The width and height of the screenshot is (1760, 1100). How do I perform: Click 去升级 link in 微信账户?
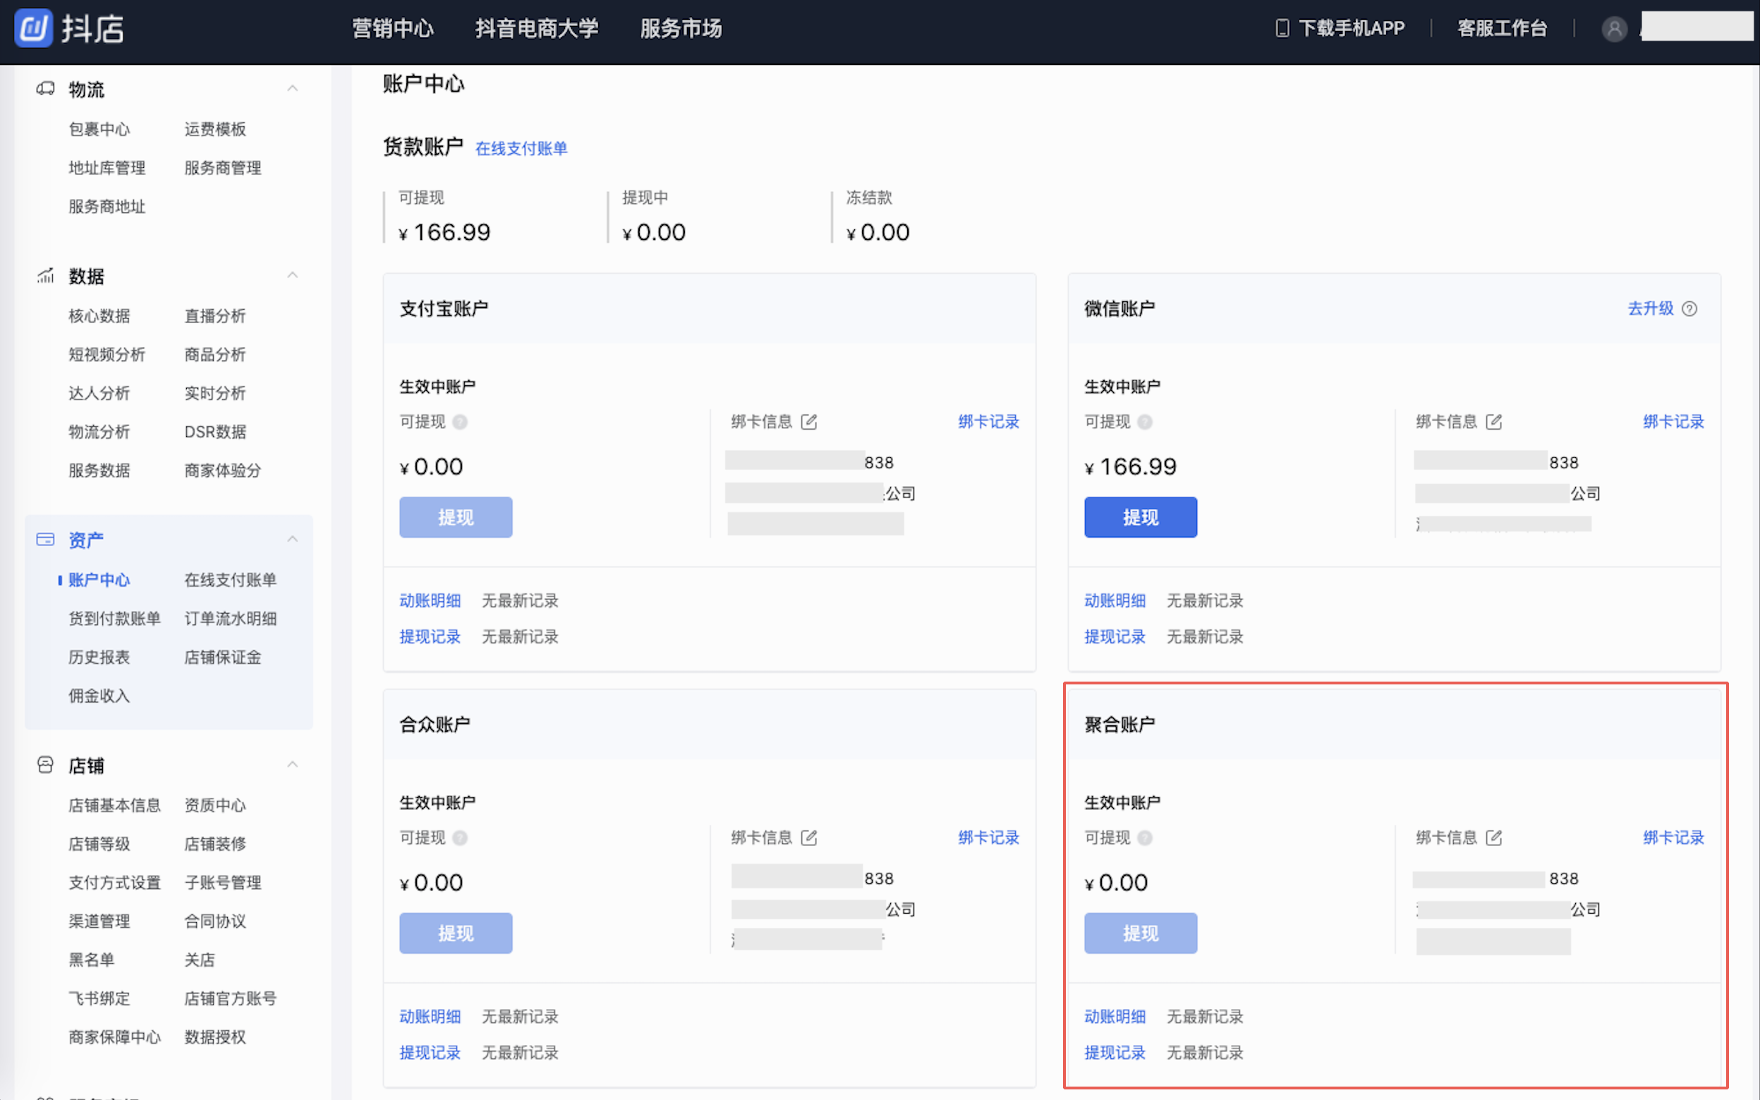click(1650, 308)
